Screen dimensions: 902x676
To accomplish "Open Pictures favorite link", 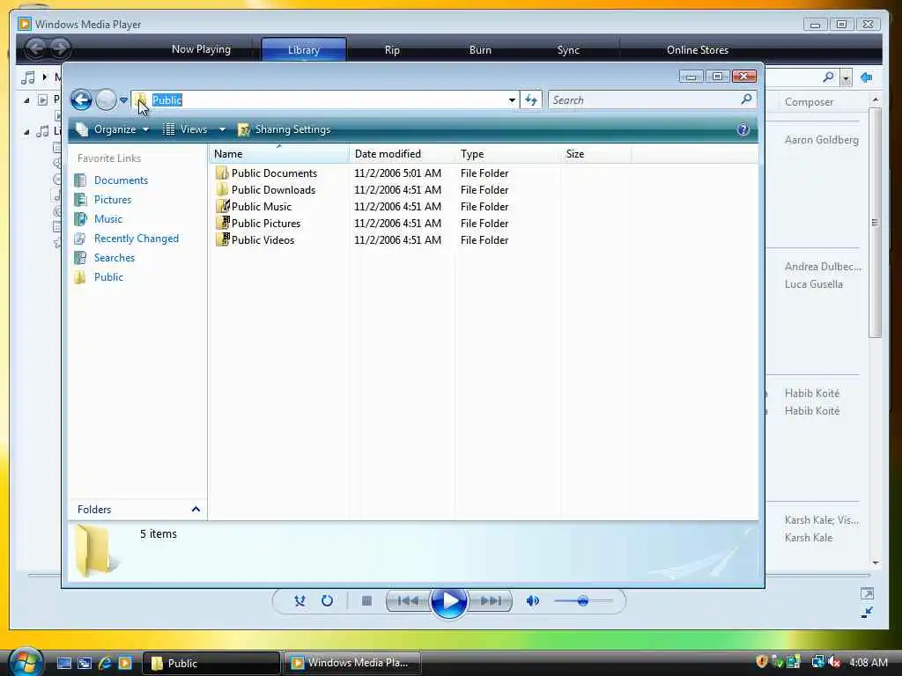I will [x=113, y=200].
